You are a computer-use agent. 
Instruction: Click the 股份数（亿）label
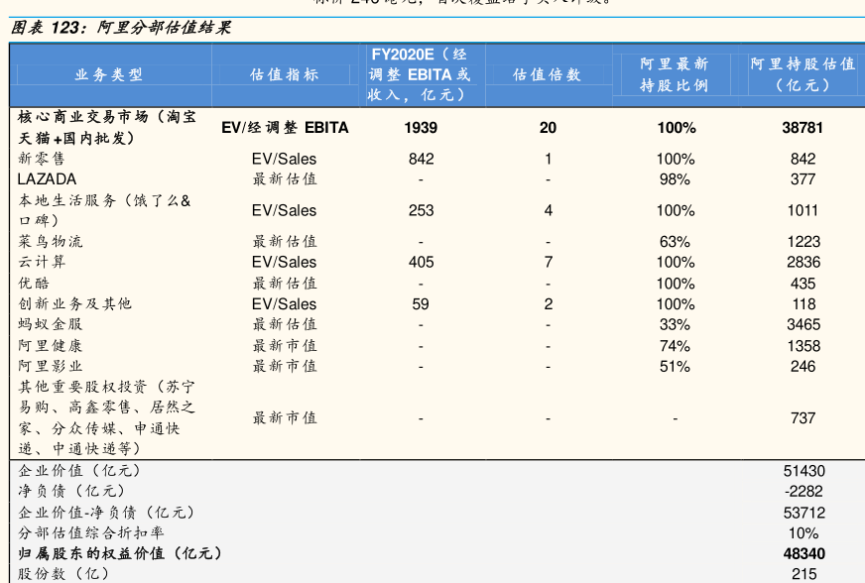point(63,574)
